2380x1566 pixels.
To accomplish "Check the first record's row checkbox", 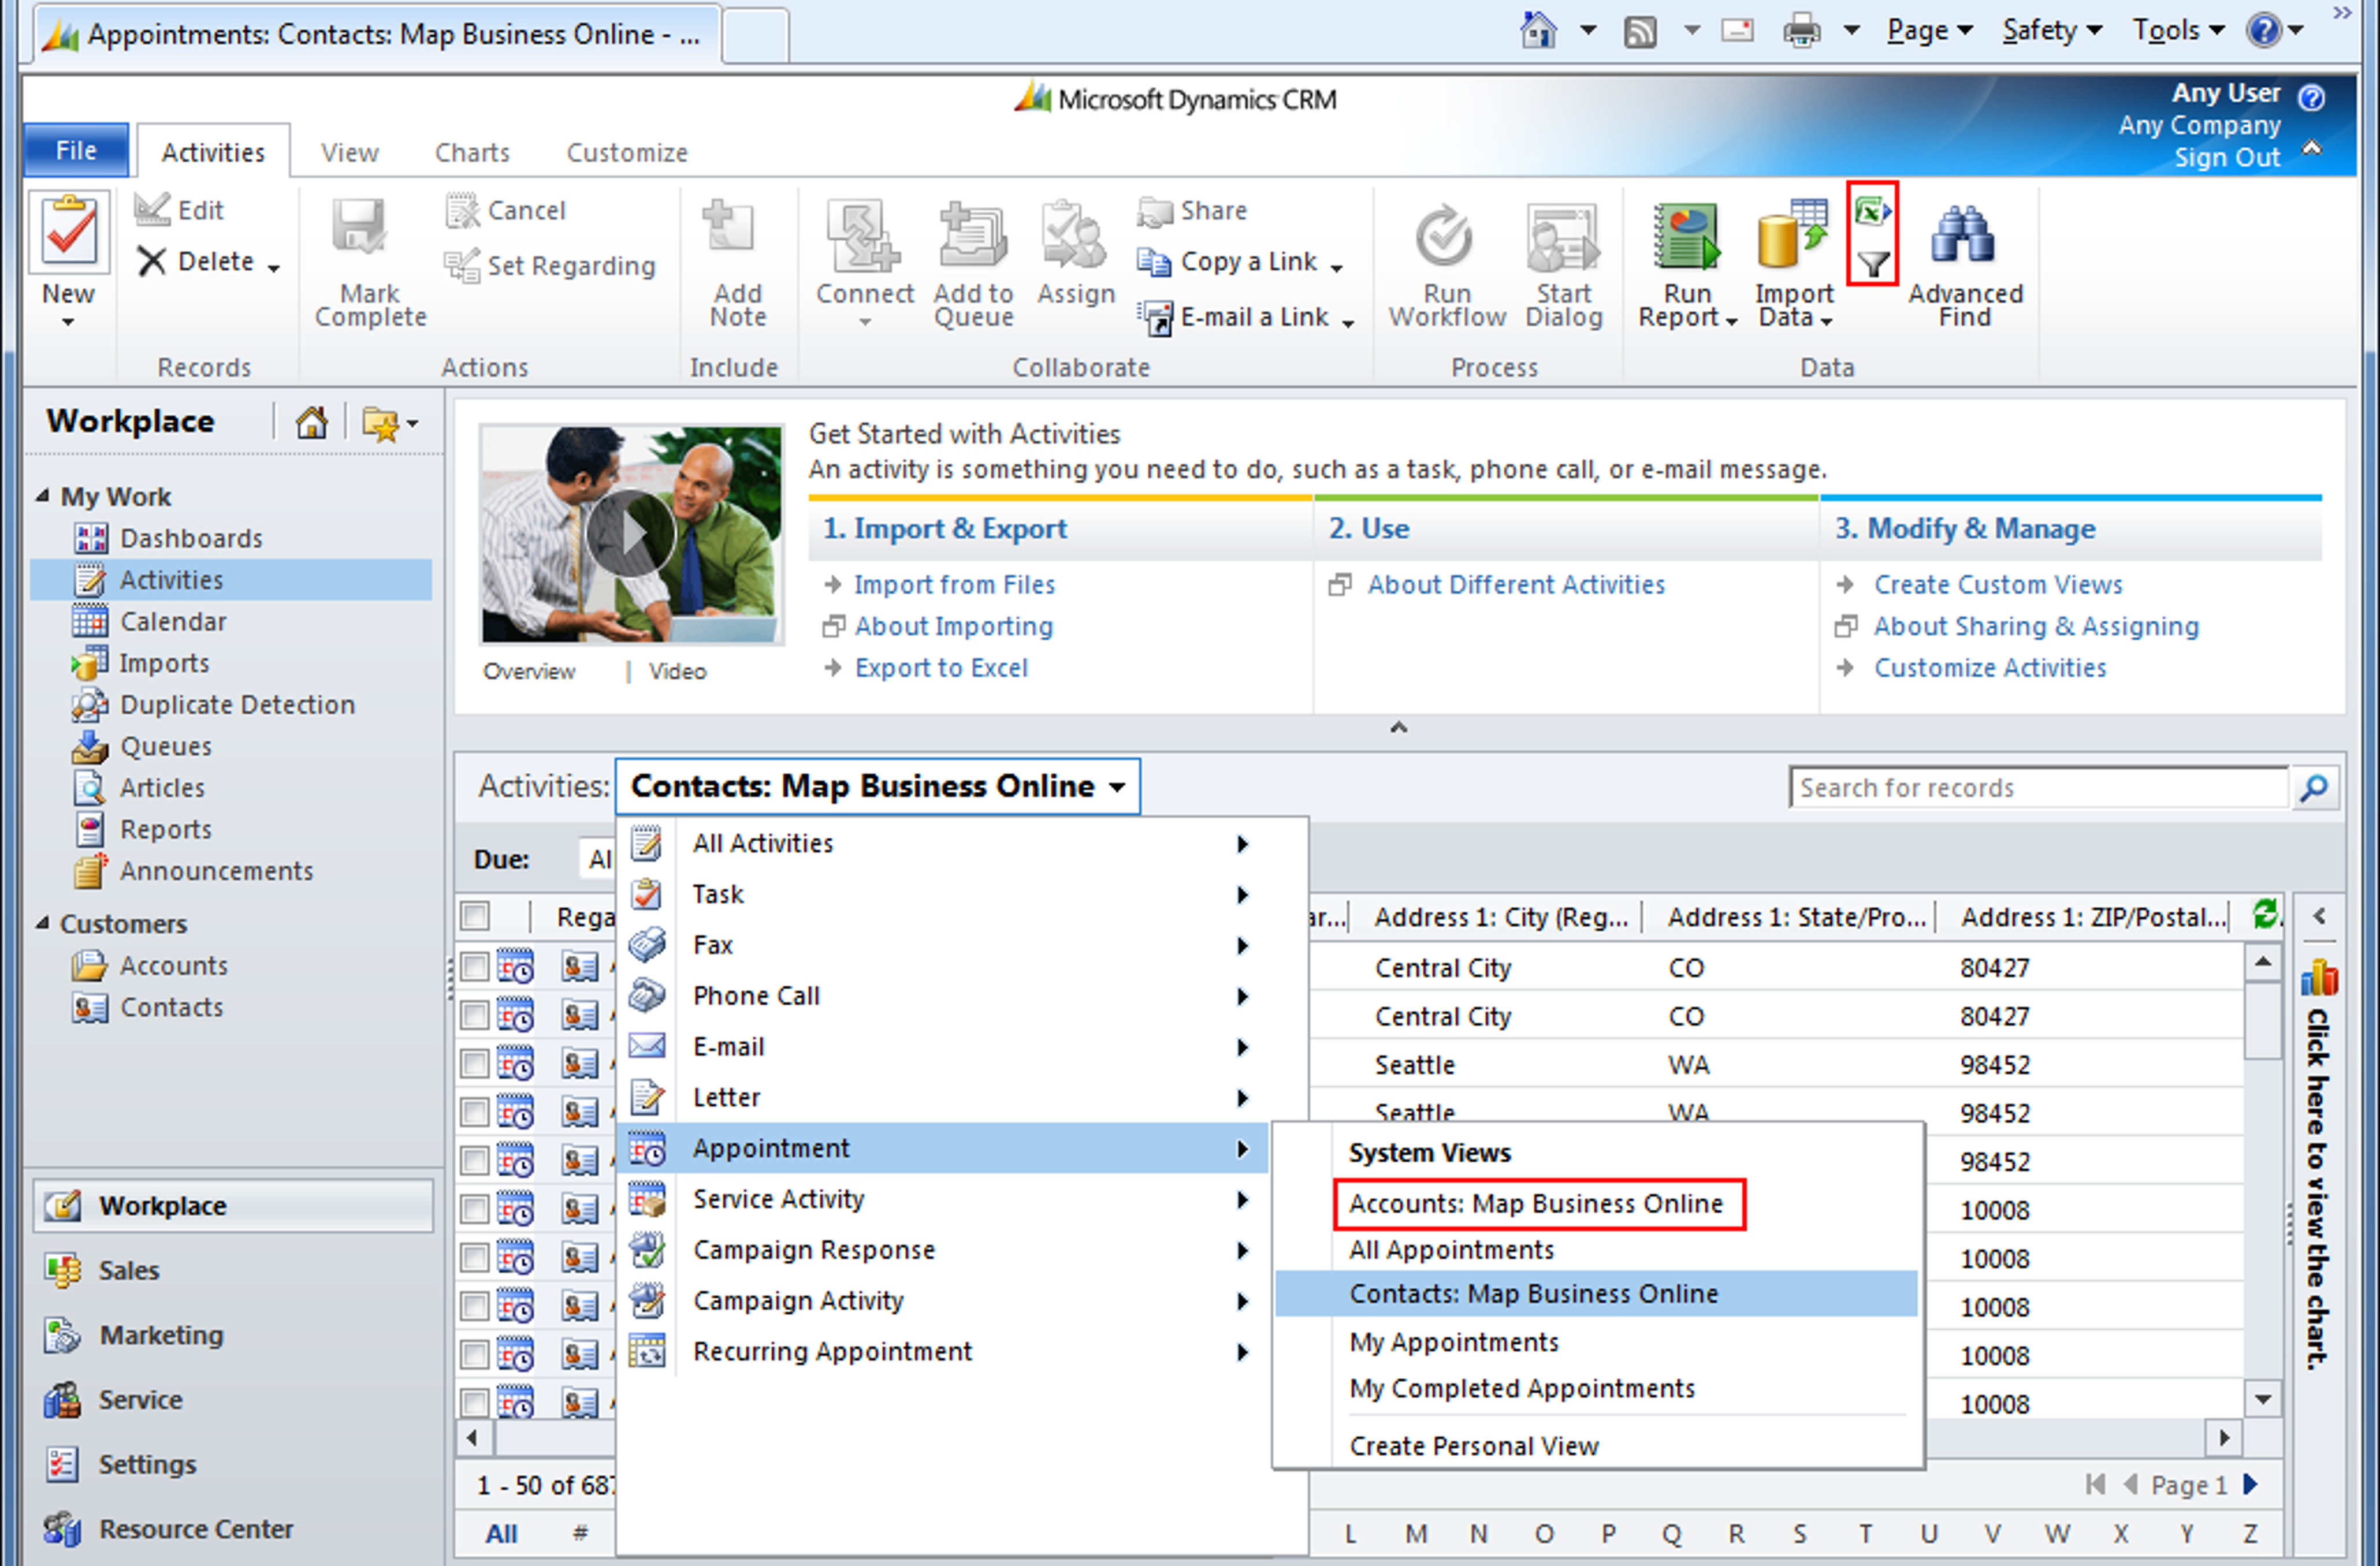I will [475, 967].
